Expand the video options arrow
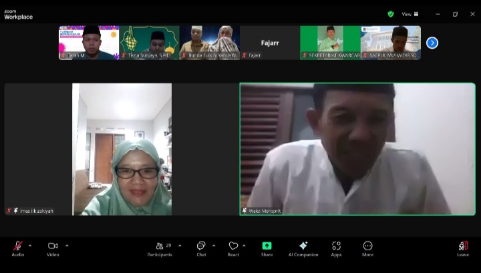The width and height of the screenshot is (481, 273). [x=66, y=246]
